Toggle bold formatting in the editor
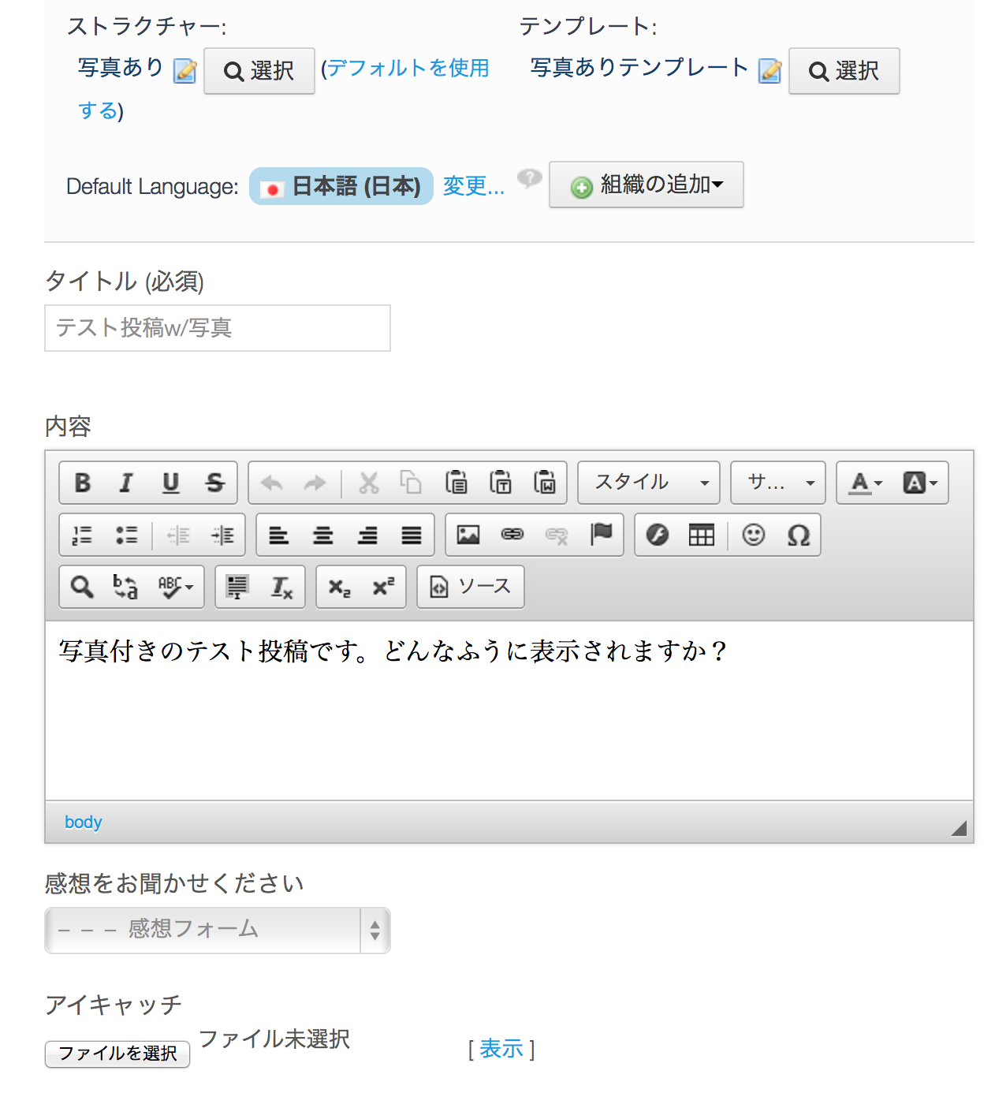995x1093 pixels. pos(82,483)
